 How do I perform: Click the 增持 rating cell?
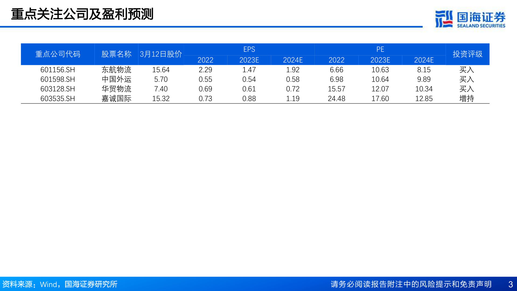tap(467, 99)
